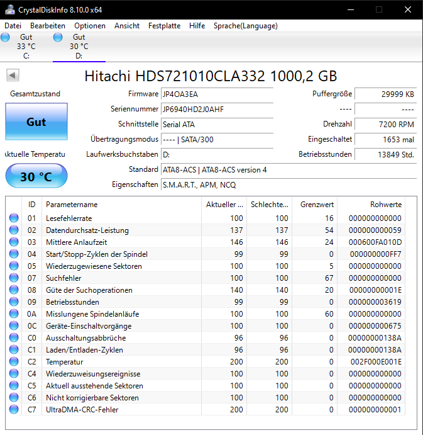Click status orb for Misslungene Spindelanläufe
Image resolution: width=423 pixels, height=435 pixels.
coord(14,314)
